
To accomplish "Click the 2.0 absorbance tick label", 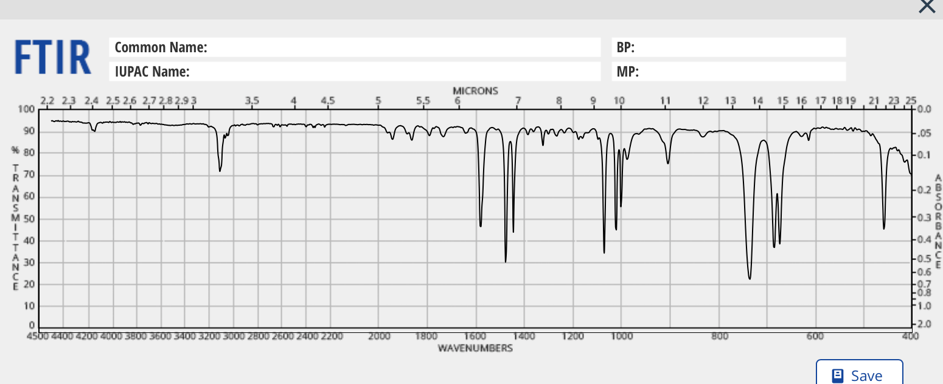I will pyautogui.click(x=924, y=323).
